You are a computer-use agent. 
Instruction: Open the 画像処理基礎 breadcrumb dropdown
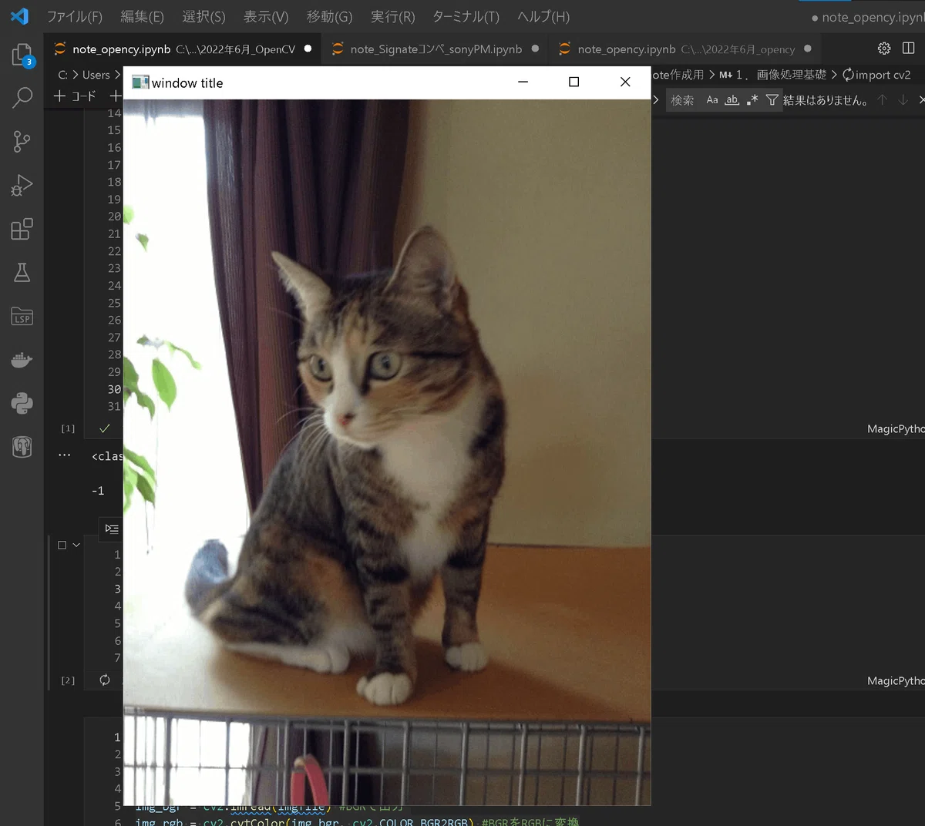click(x=792, y=75)
